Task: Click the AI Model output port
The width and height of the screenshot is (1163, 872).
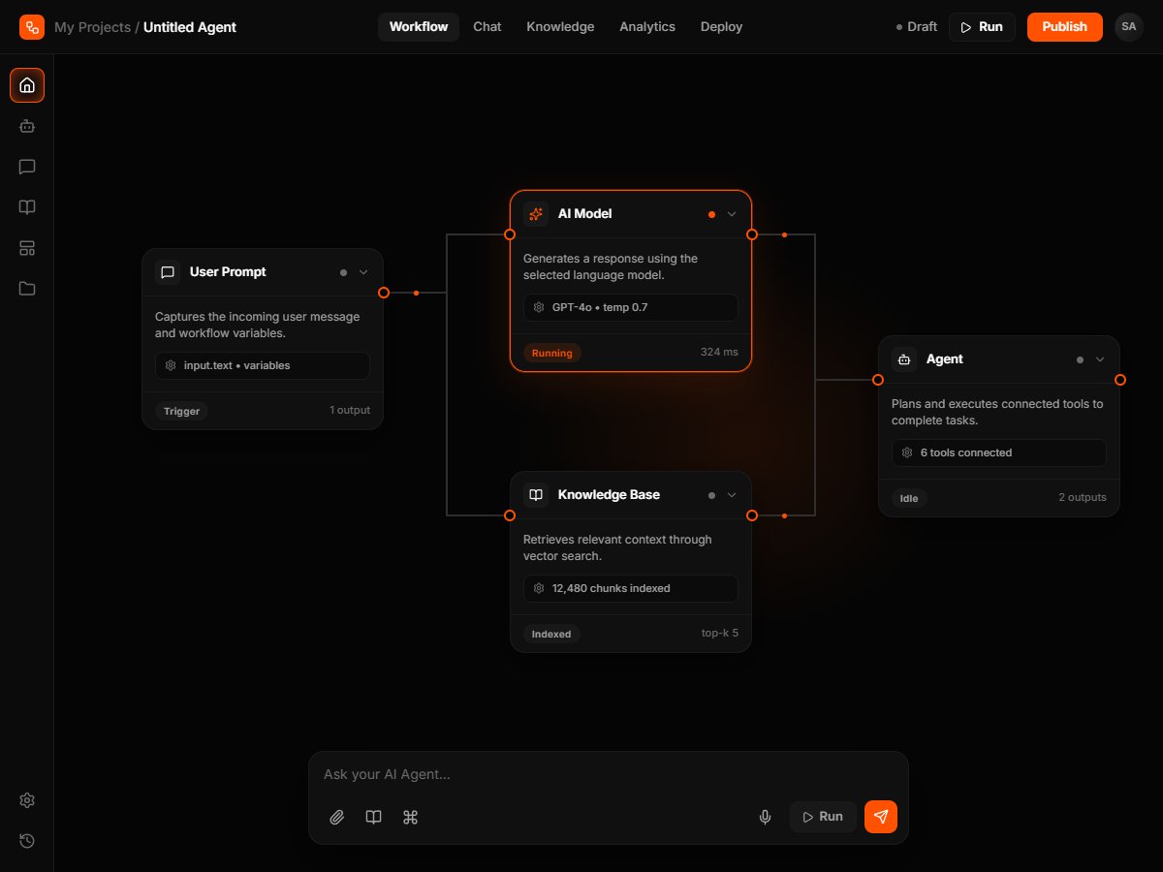Action: coord(752,234)
